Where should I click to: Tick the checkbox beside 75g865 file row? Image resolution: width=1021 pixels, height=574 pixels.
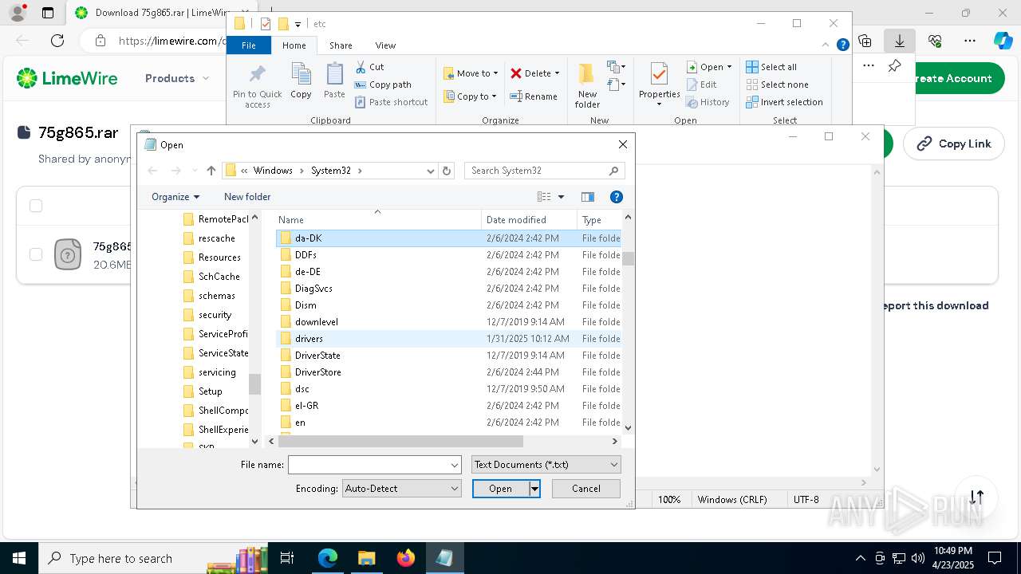pyautogui.click(x=36, y=254)
